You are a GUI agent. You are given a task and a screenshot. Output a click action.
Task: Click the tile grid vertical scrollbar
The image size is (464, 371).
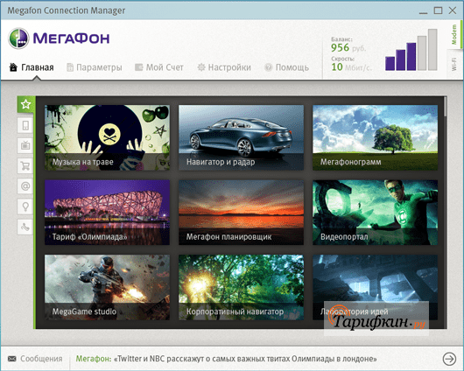point(445,107)
